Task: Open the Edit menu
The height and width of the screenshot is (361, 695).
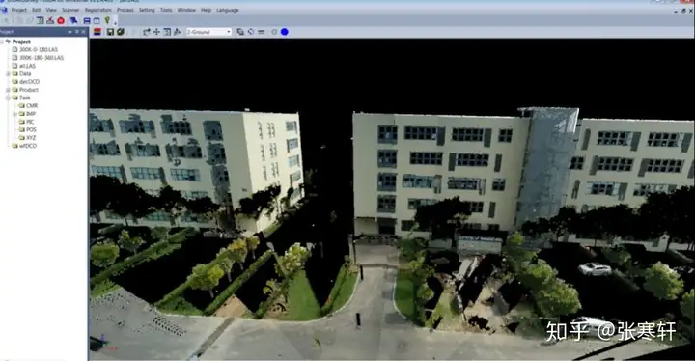Action: tap(37, 10)
